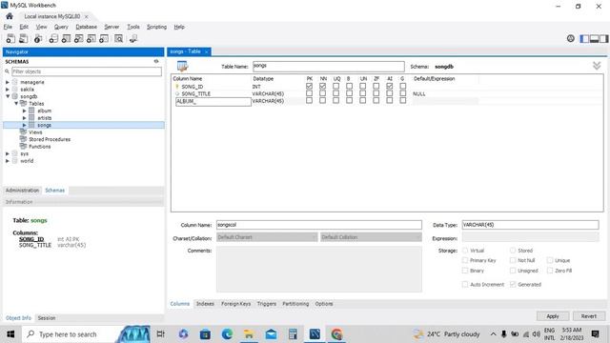Switch to the Indexes tab
610x343 pixels.
[205, 304]
